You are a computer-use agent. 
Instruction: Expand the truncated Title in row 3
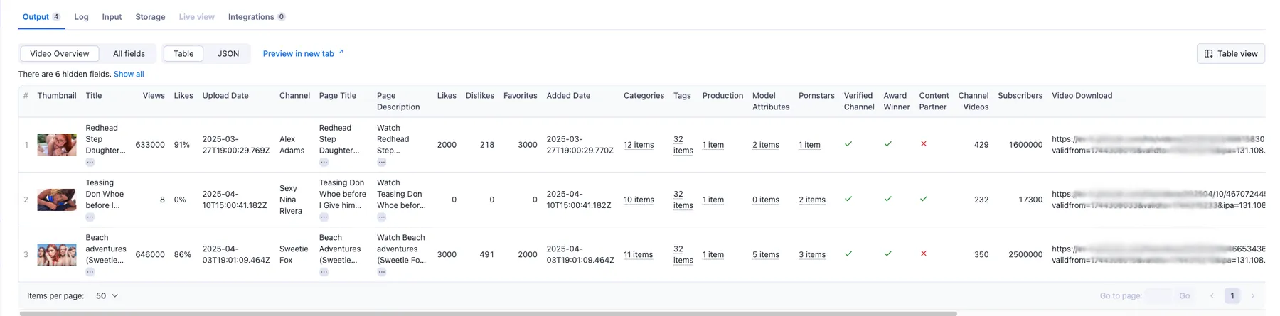pyautogui.click(x=90, y=272)
